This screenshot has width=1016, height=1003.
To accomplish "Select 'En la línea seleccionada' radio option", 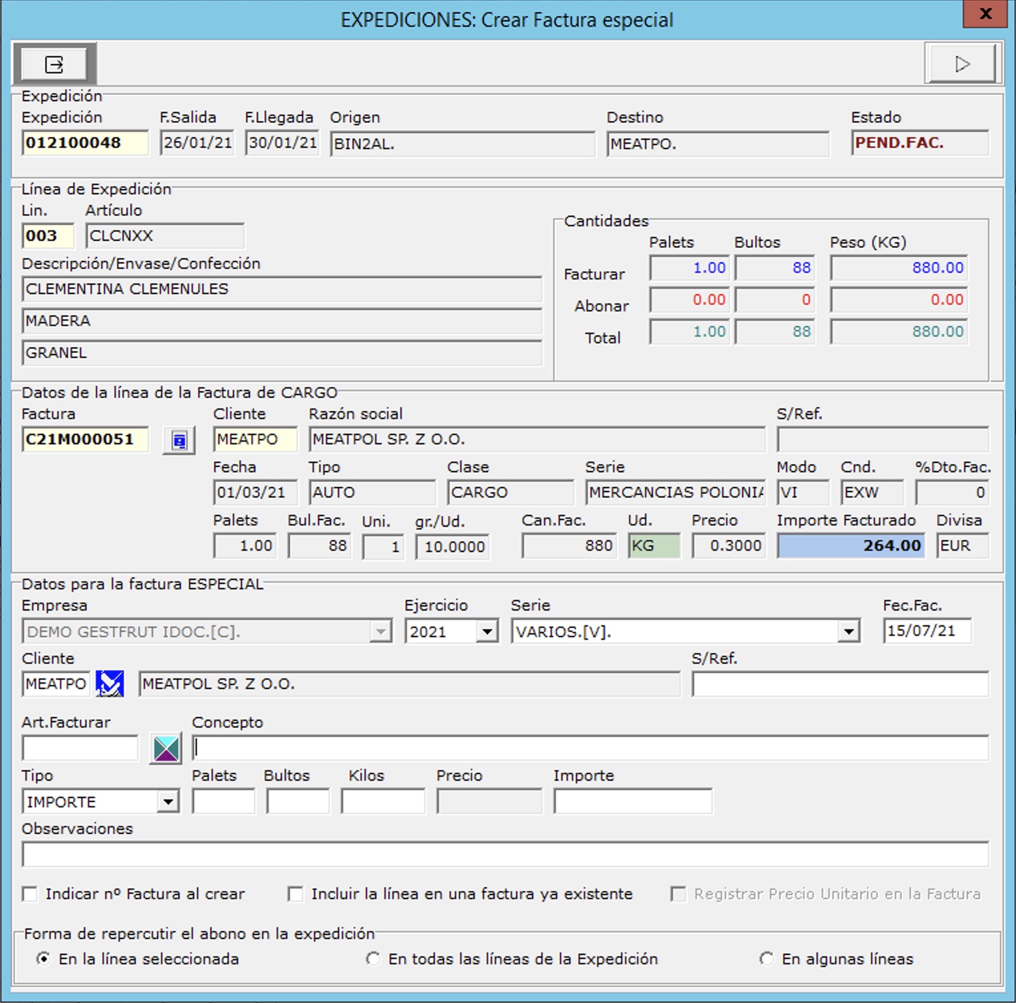I will click(x=43, y=958).
